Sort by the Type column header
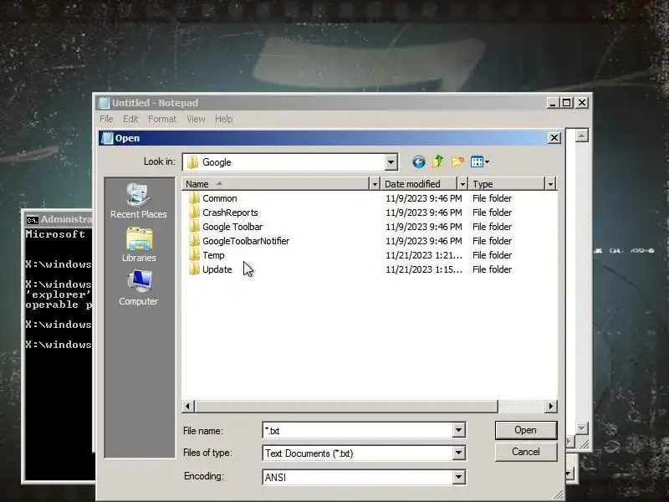Screen dimensions: 669x502 [x=507, y=184]
